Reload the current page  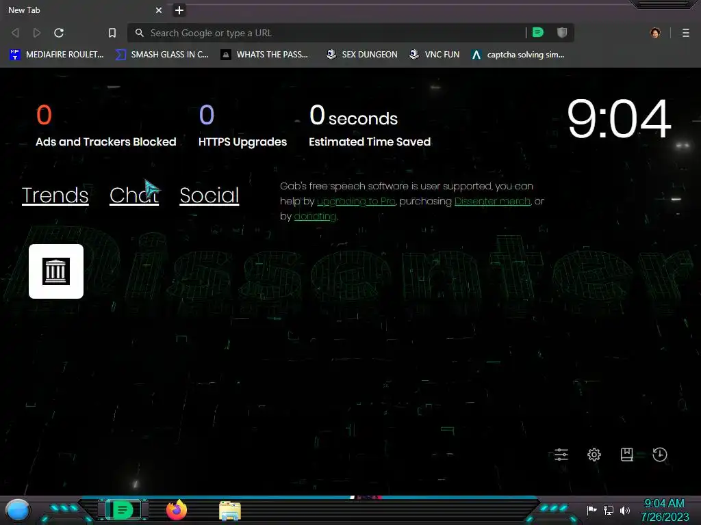(x=59, y=33)
